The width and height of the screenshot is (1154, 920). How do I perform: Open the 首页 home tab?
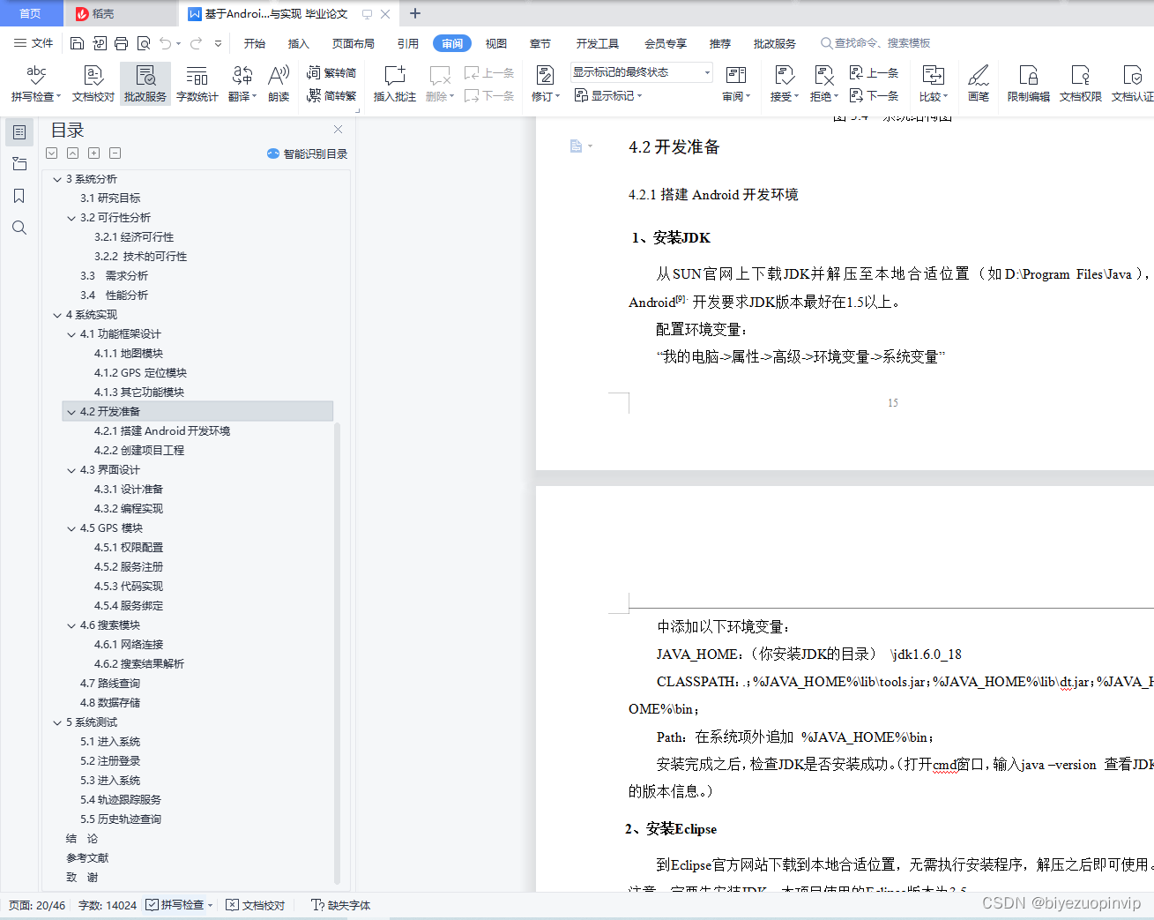31,13
